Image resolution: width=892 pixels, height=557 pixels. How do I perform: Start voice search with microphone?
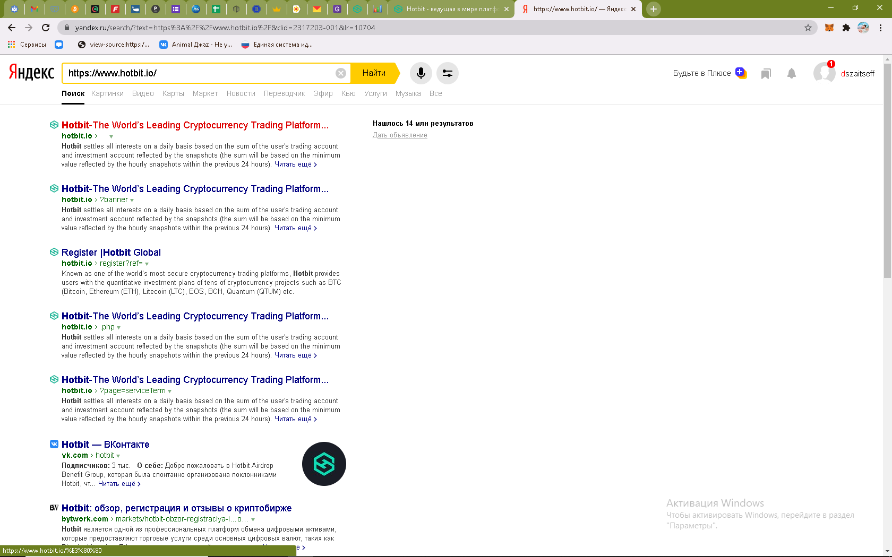pyautogui.click(x=421, y=73)
